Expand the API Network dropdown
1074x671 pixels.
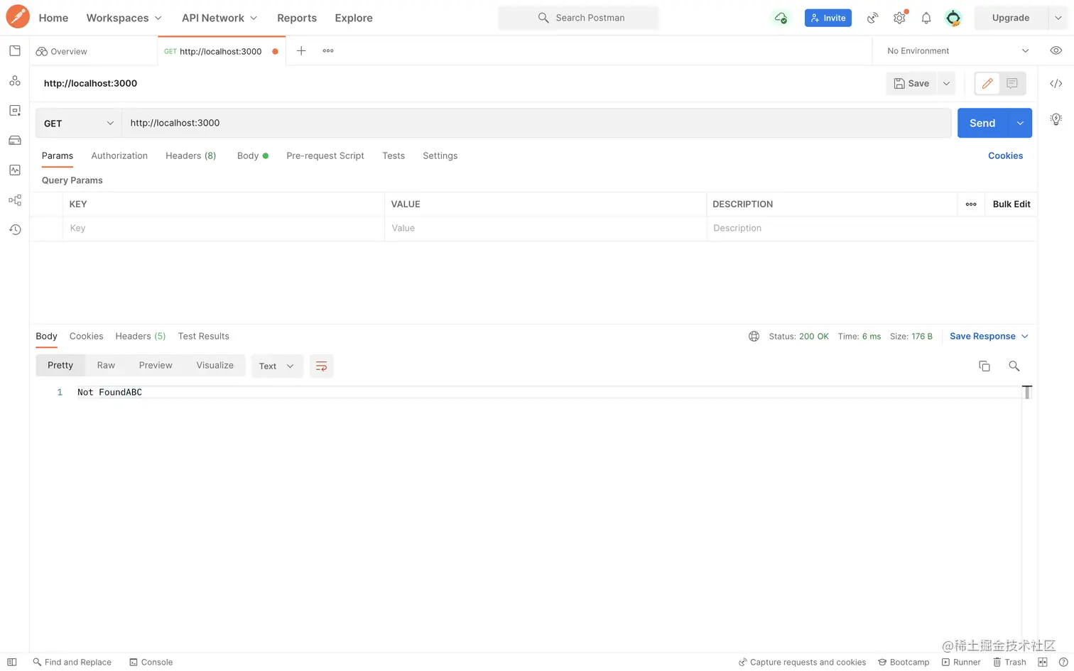point(219,18)
